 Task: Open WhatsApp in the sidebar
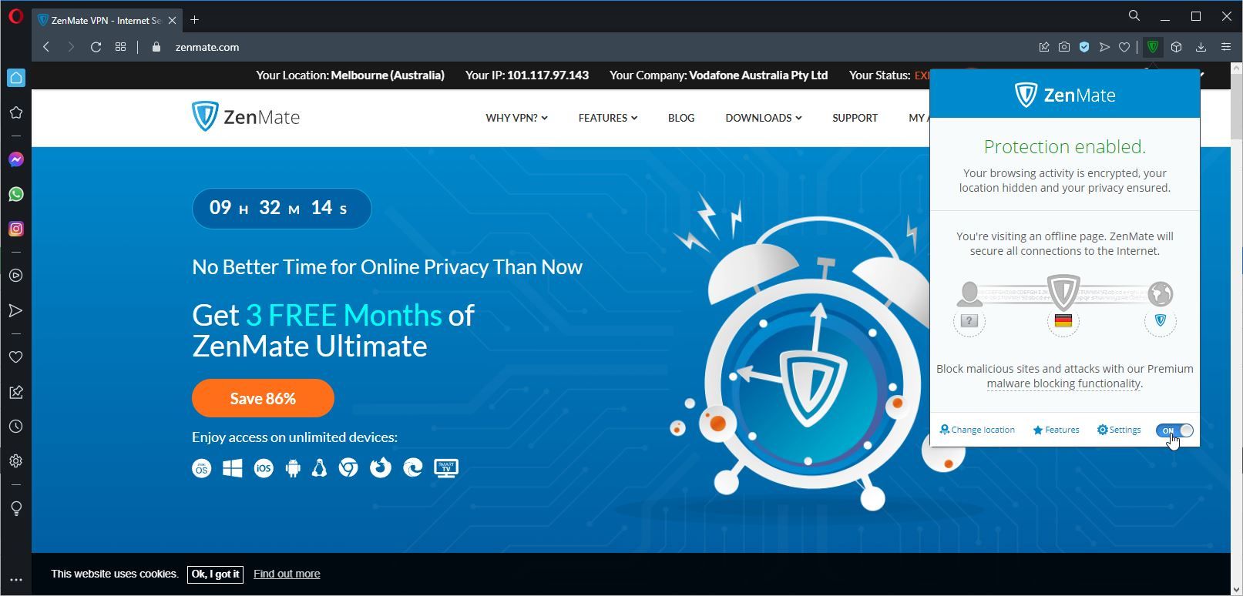[x=16, y=194]
